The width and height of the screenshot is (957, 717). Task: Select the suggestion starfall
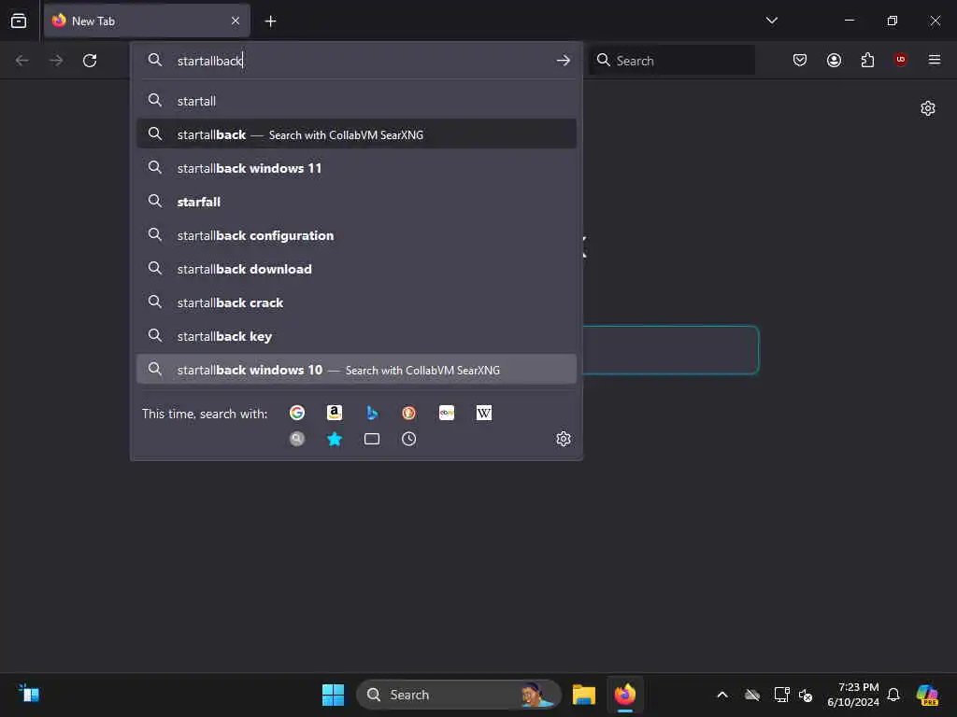click(356, 202)
